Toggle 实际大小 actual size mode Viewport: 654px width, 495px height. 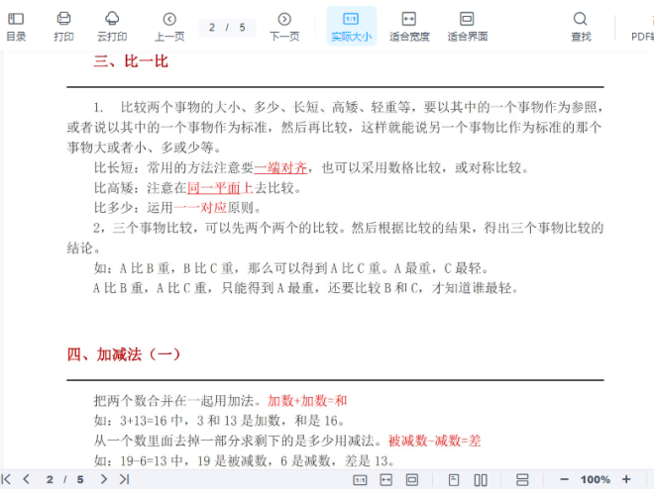click(x=351, y=26)
